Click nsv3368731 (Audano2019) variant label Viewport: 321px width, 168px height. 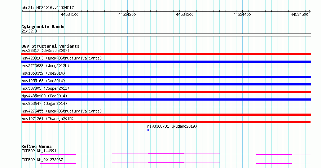click(172, 126)
